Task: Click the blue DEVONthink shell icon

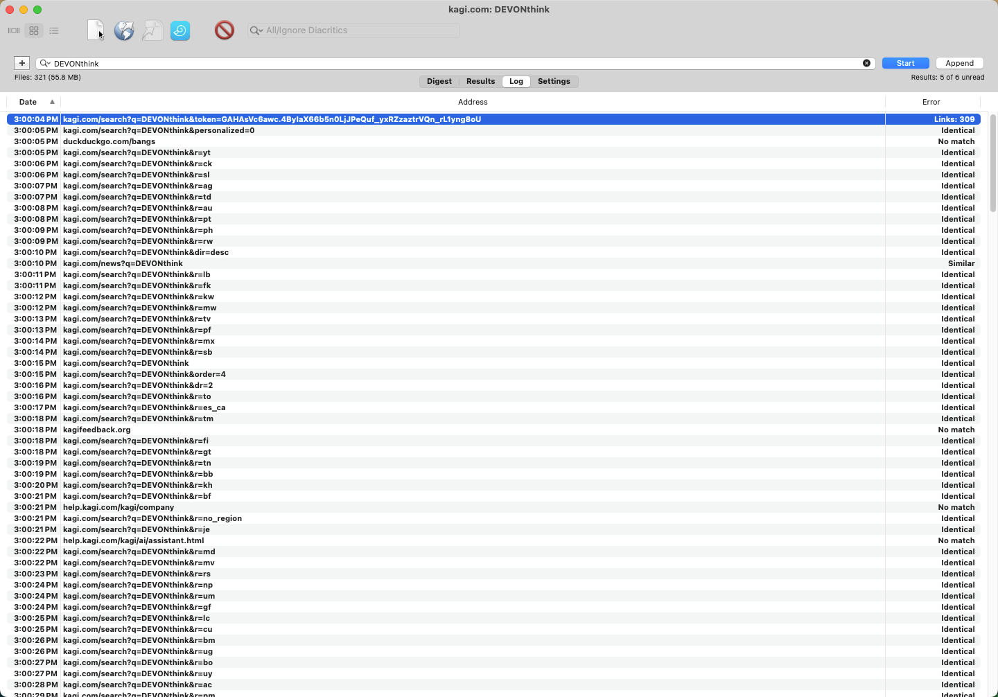Action: [180, 30]
